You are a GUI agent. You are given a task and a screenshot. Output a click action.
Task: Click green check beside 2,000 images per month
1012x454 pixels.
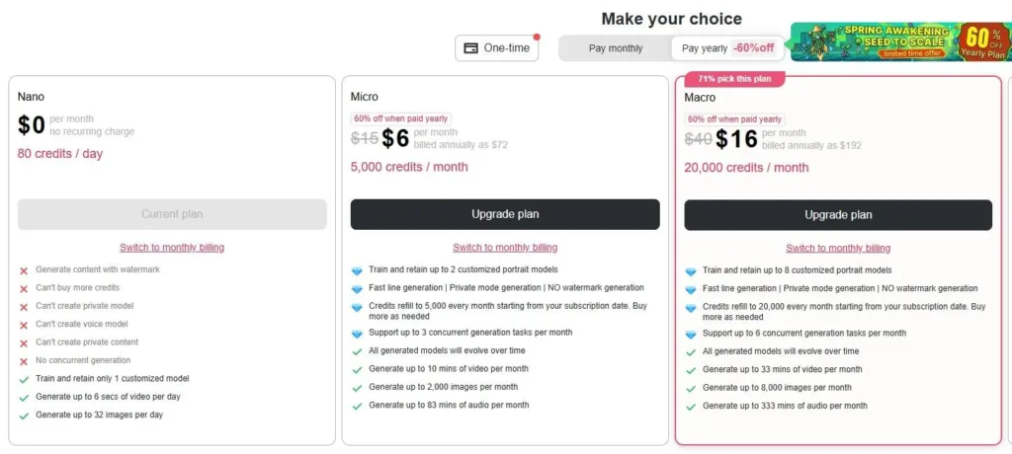(358, 388)
